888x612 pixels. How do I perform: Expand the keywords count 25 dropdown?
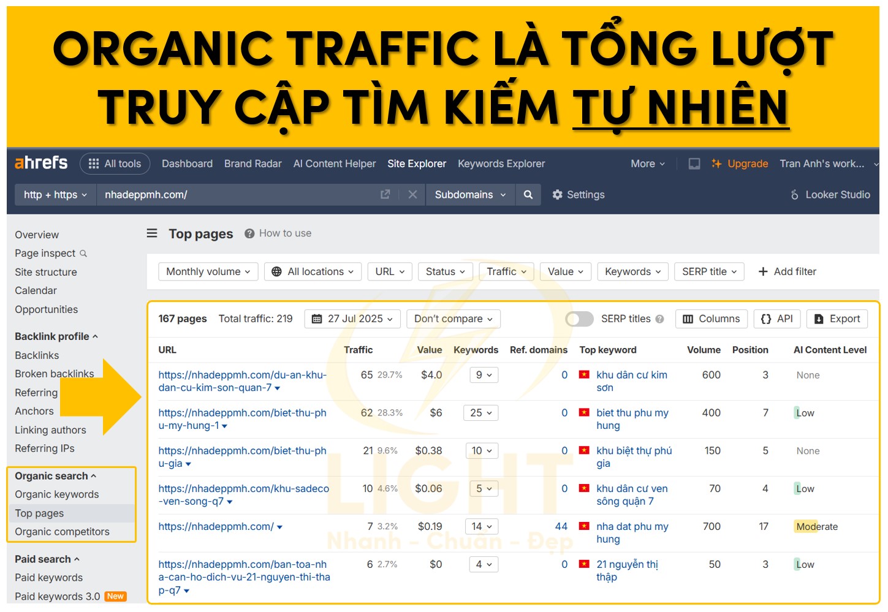tap(481, 413)
